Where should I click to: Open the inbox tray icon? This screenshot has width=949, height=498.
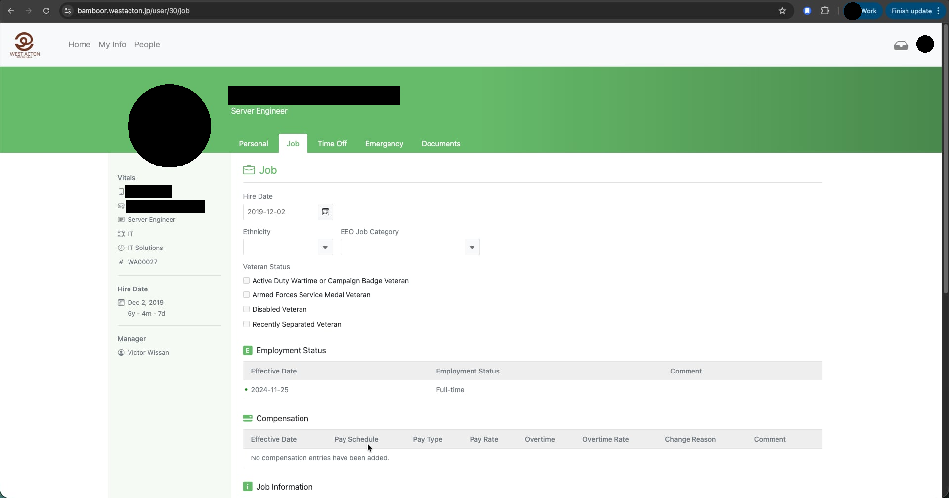(901, 45)
